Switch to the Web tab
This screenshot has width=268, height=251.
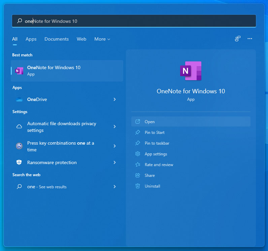[81, 39]
